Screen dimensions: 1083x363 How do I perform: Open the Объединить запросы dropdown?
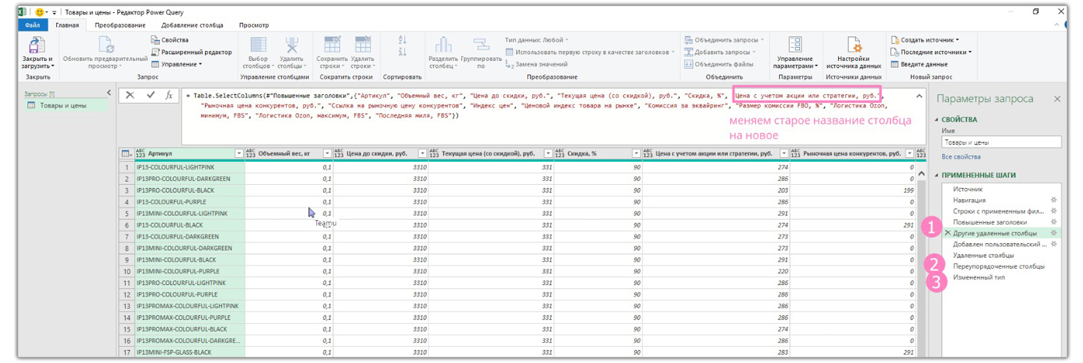point(724,40)
